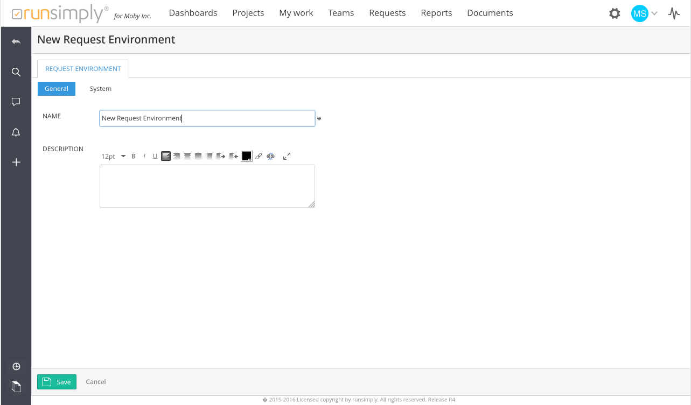Image resolution: width=691 pixels, height=405 pixels.
Task: Open the chat bubble comments icon
Action: click(x=16, y=102)
